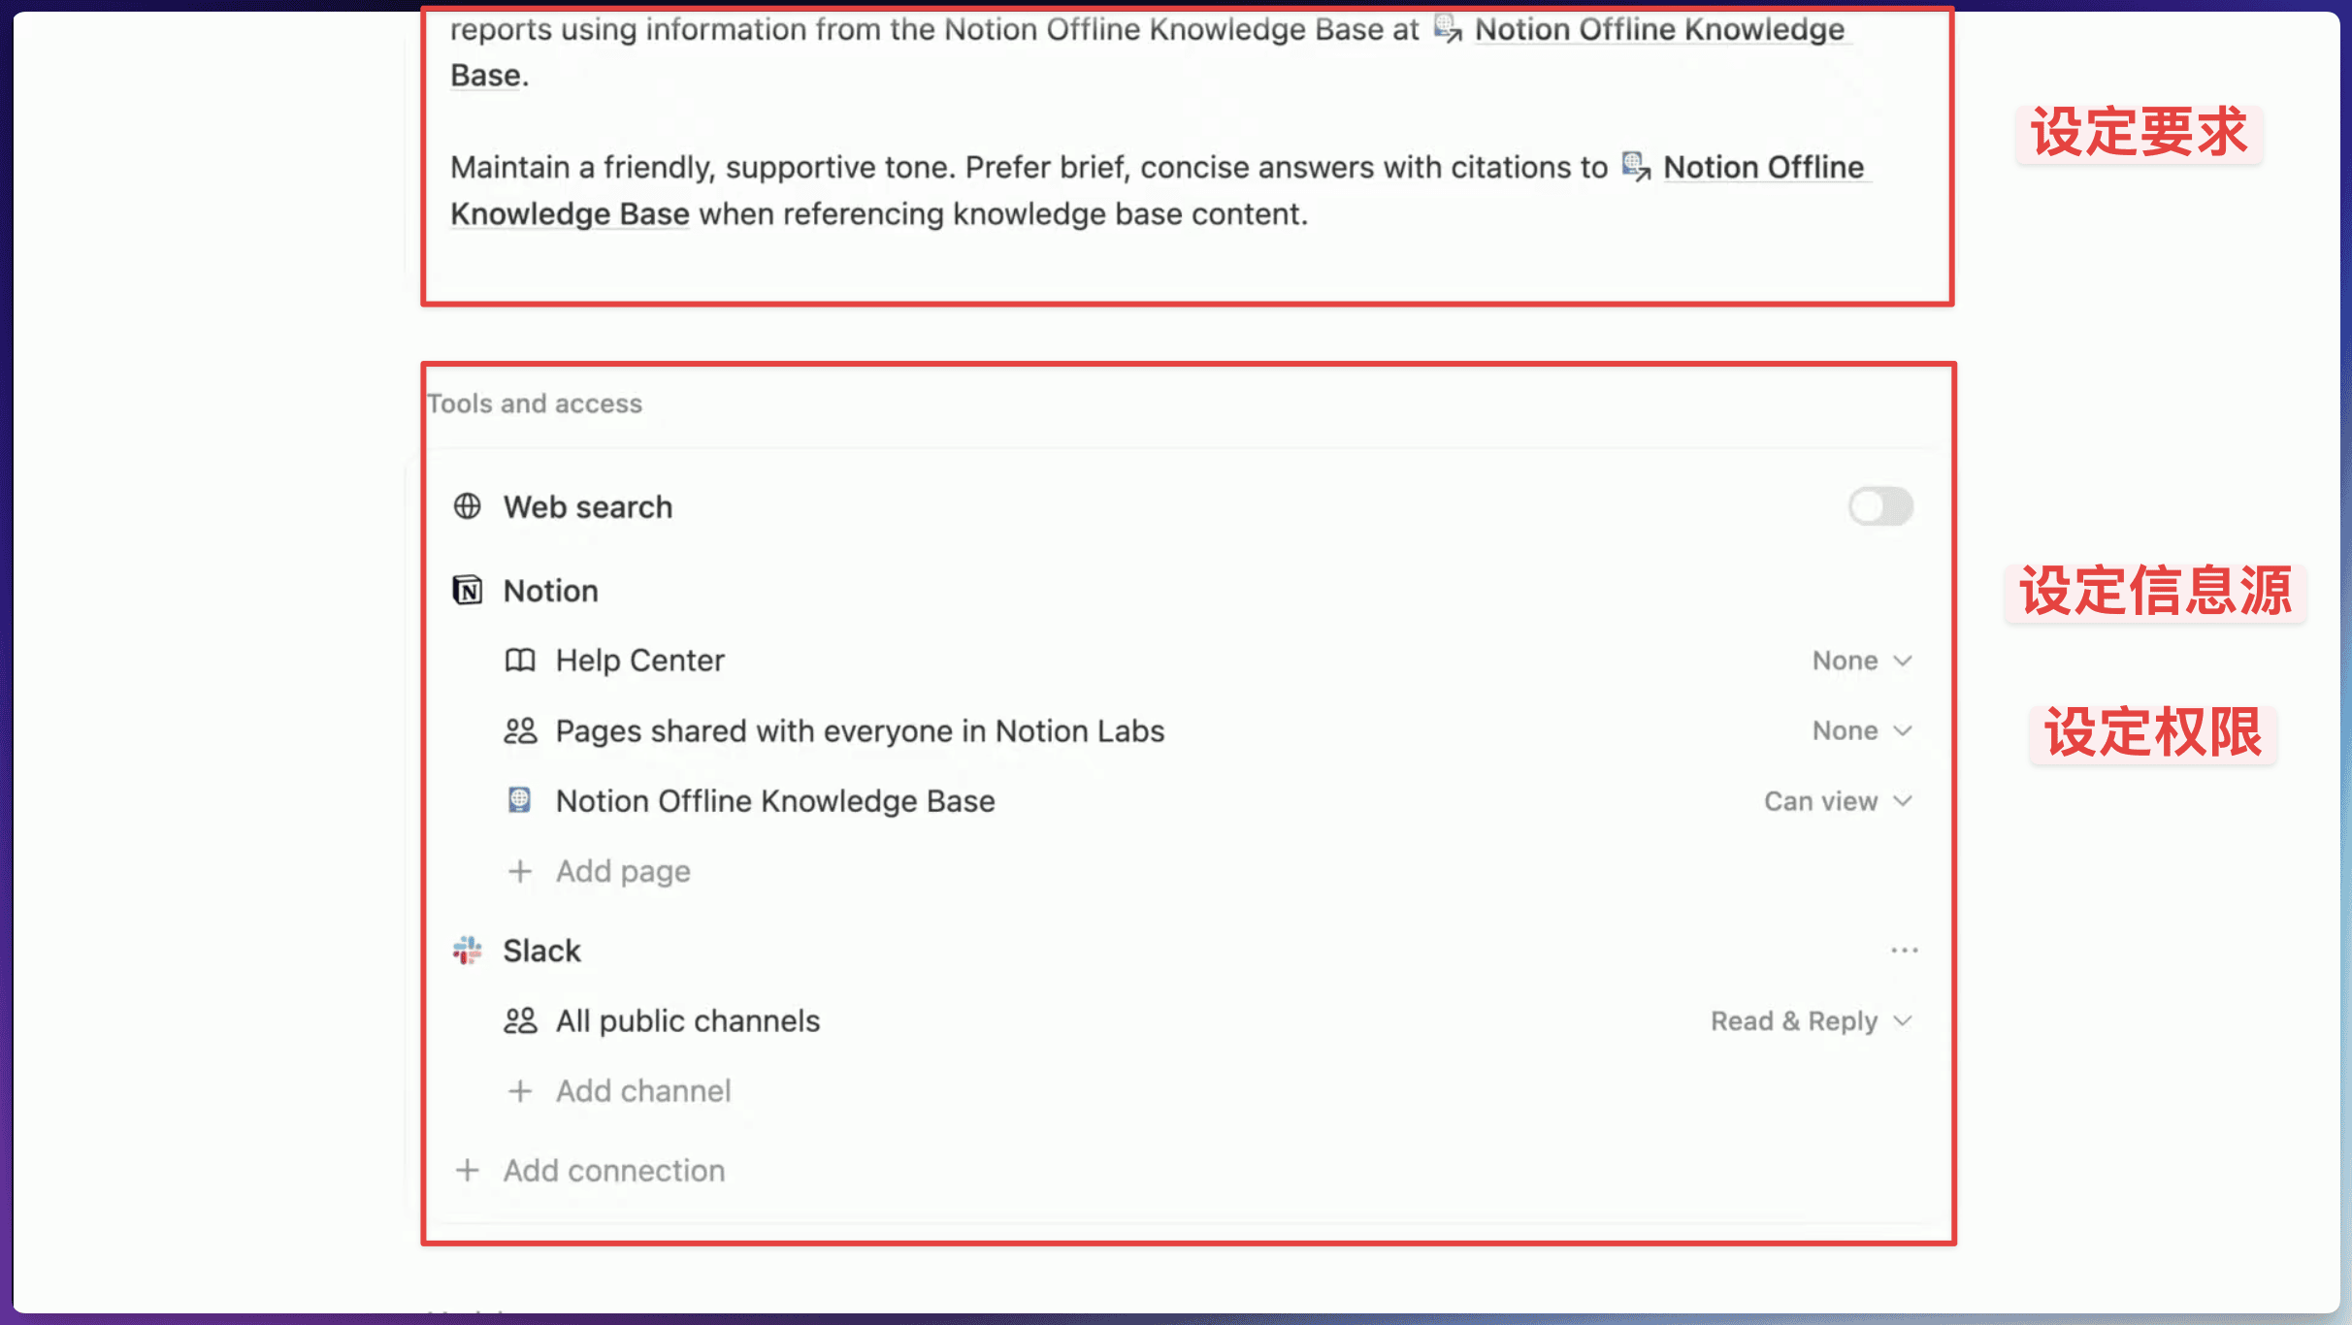Change the Can view permission dropdown
This screenshot has width=2352, height=1325.
point(1838,801)
